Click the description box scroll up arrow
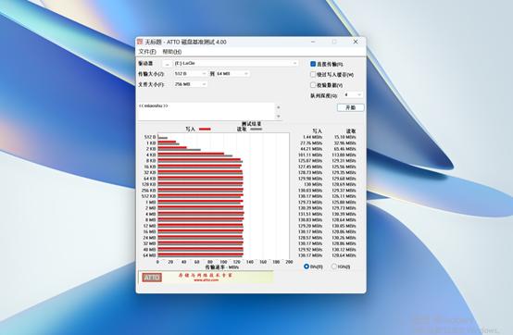This screenshot has height=335, width=513. [x=279, y=107]
